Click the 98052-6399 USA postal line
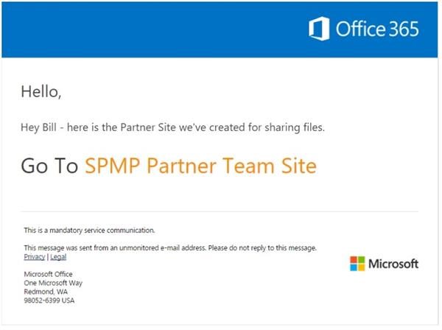The image size is (442, 330). coord(49,301)
